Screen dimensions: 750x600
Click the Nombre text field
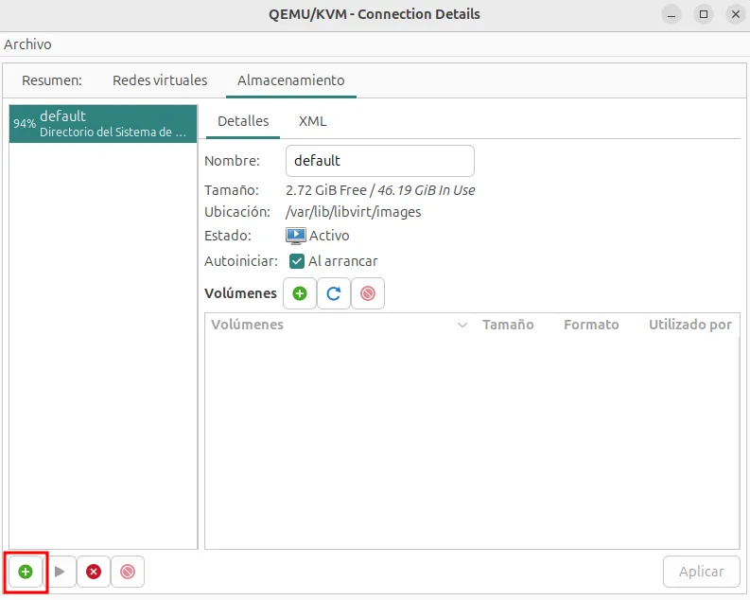click(x=379, y=161)
